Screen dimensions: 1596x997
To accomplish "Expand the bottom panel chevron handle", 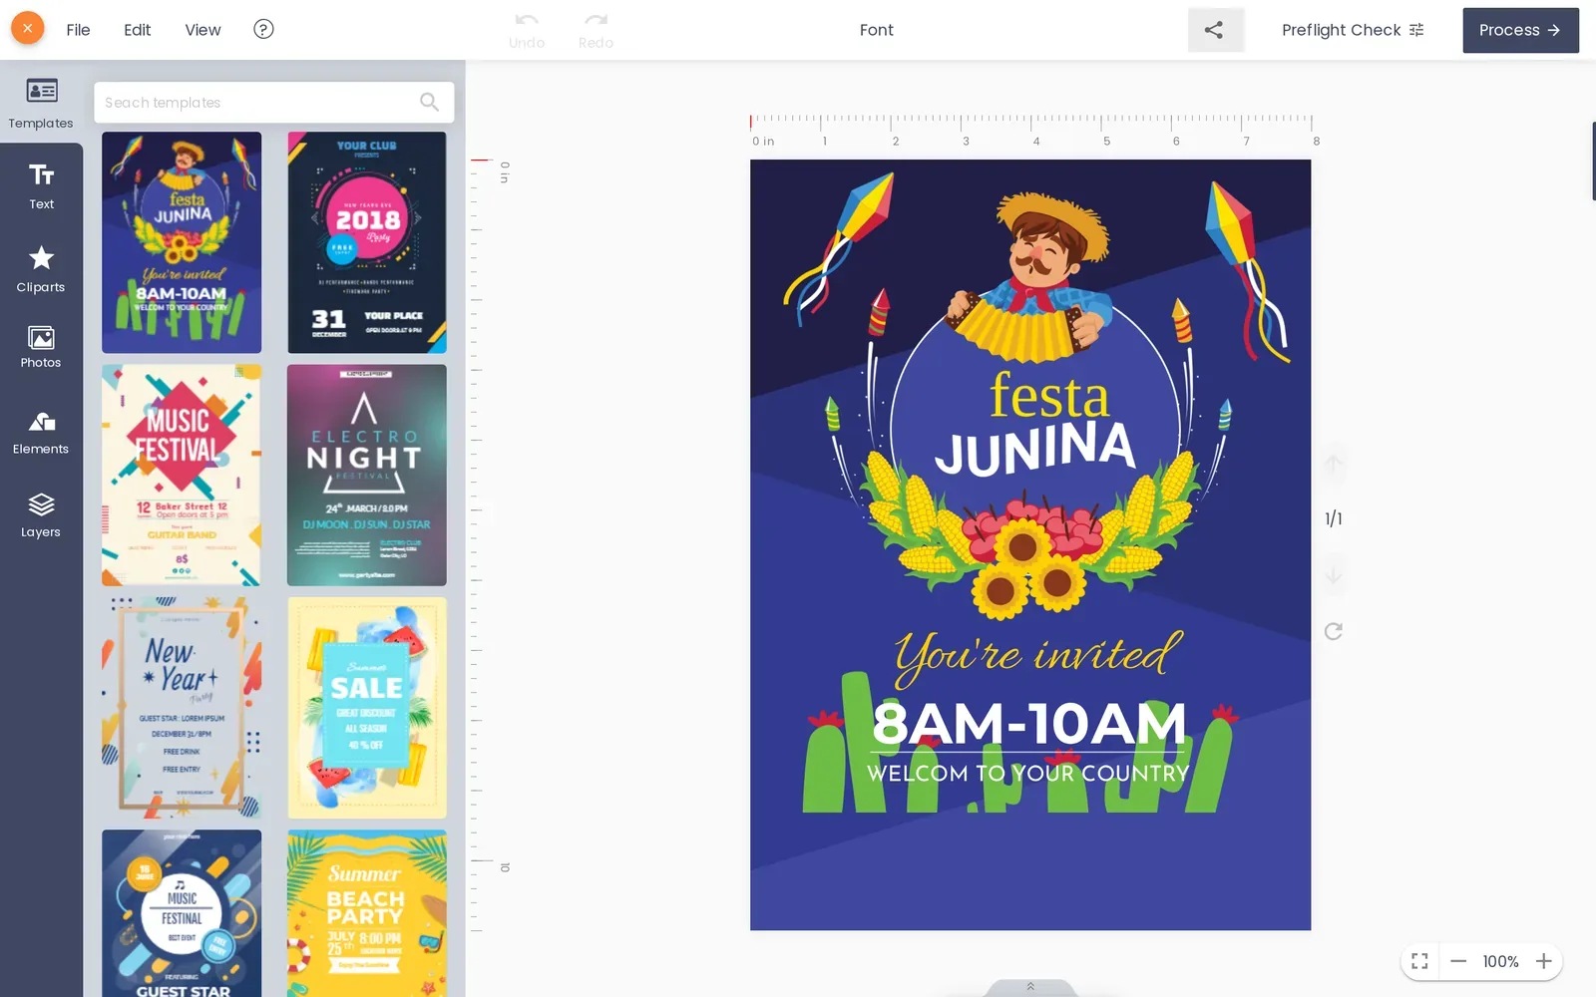I will (1030, 987).
